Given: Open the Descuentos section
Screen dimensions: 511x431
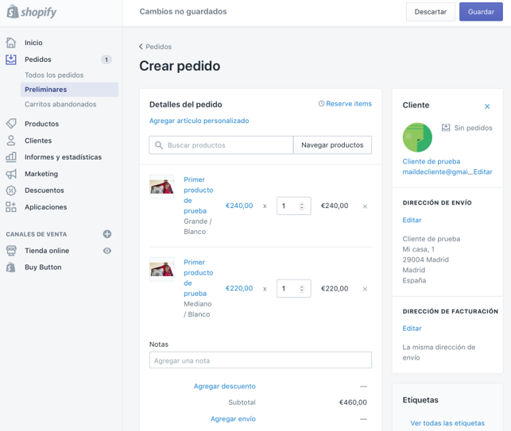Looking at the screenshot, I should [x=45, y=190].
